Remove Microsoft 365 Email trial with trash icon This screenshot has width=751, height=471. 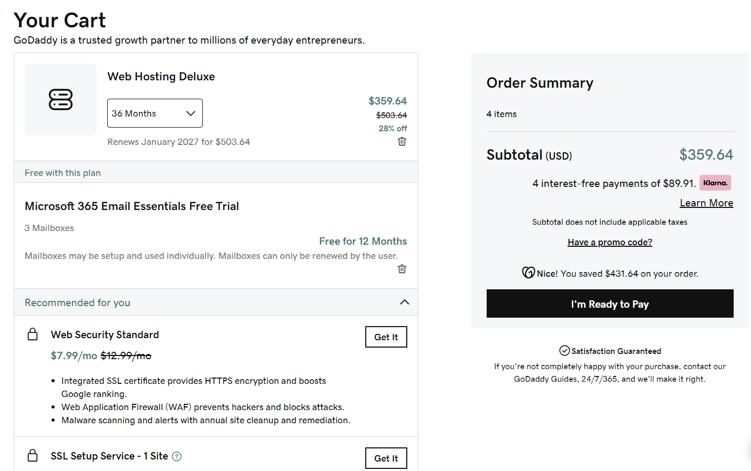(402, 269)
